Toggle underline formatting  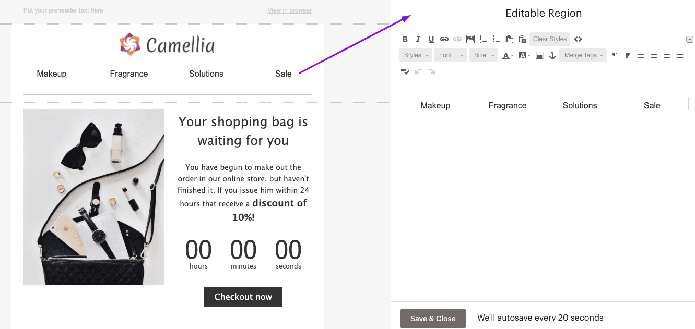point(431,39)
